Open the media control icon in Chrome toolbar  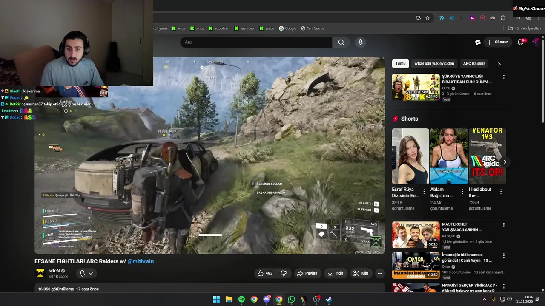coord(518,18)
